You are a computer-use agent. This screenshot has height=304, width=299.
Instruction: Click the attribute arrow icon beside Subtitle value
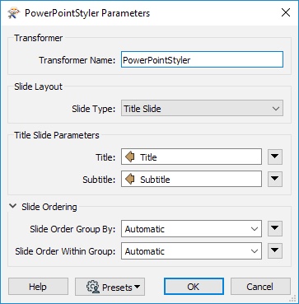[x=130, y=180]
